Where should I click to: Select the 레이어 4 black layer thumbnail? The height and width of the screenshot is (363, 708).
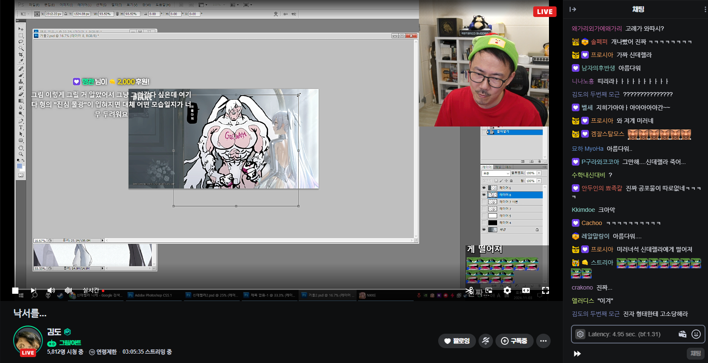click(x=493, y=222)
